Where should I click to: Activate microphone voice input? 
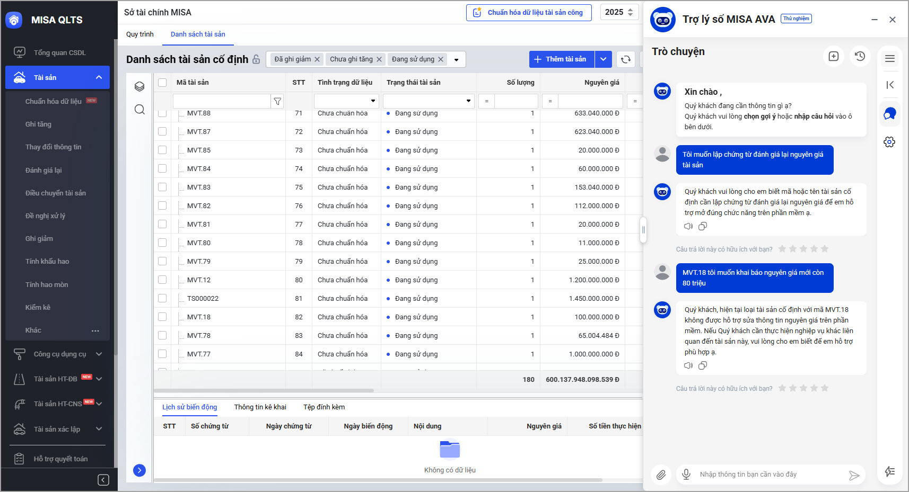(x=686, y=475)
